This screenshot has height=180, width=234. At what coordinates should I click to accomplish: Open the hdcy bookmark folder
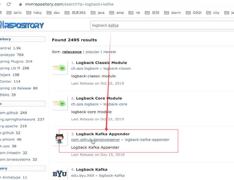[34, 13]
